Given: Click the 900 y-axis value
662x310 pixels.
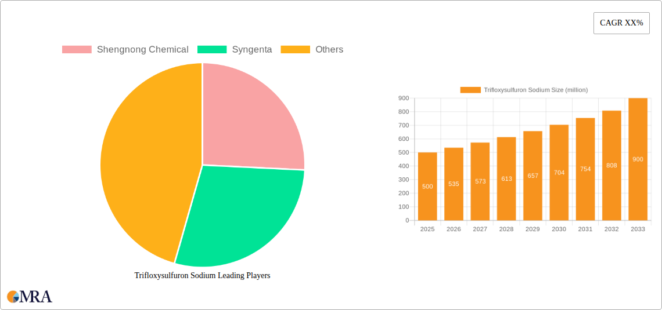Looking at the screenshot, I should pyautogui.click(x=404, y=98).
